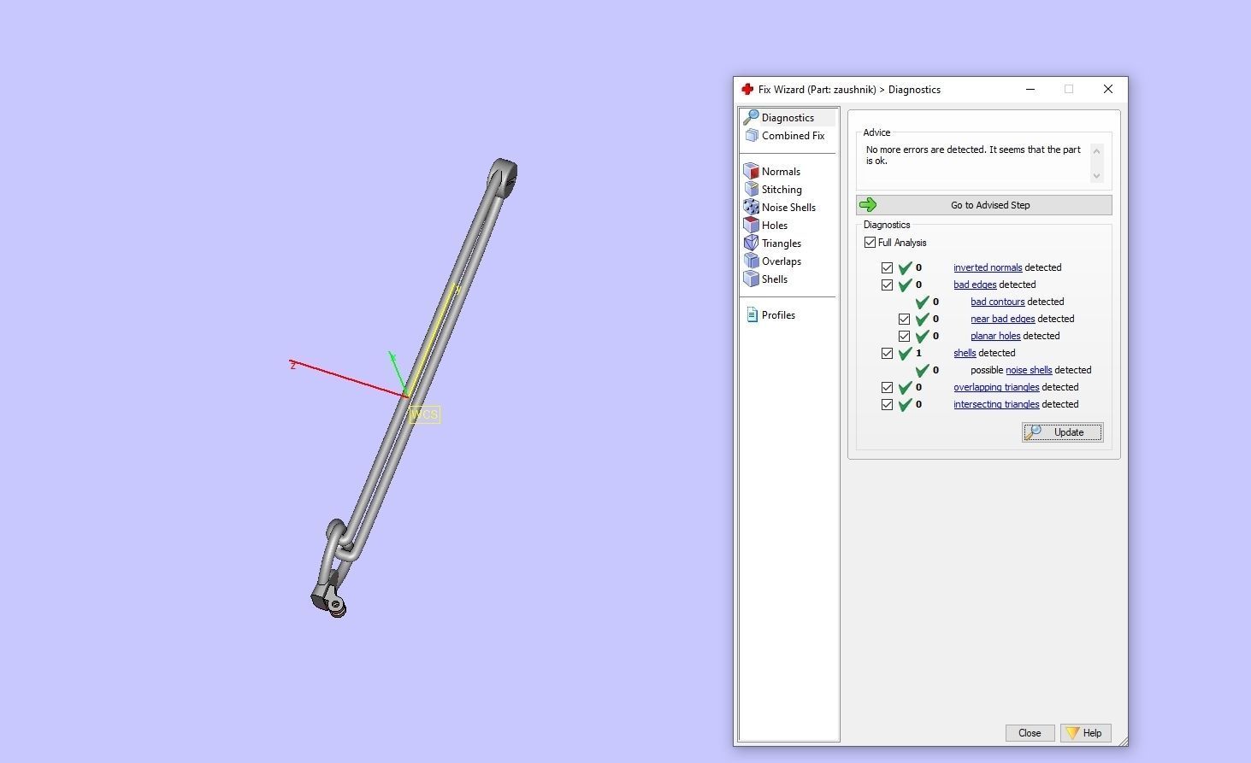Image resolution: width=1251 pixels, height=763 pixels.
Task: Click the Update button
Action: [x=1062, y=432]
